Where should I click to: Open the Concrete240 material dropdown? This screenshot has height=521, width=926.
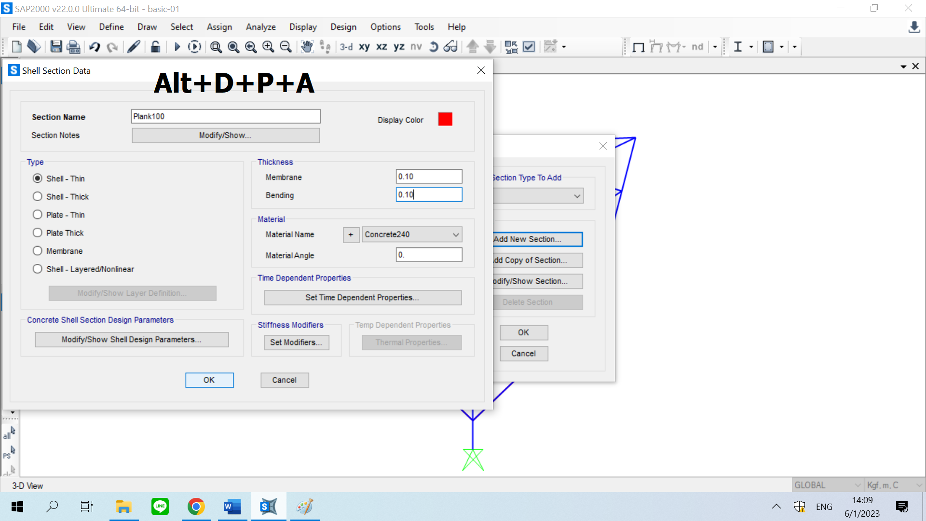point(412,234)
